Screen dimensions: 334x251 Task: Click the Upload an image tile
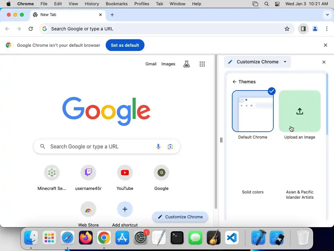[x=300, y=111]
